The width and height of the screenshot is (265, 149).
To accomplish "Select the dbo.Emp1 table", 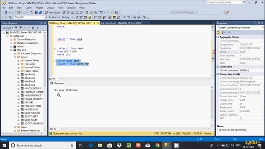I will point(30,74).
